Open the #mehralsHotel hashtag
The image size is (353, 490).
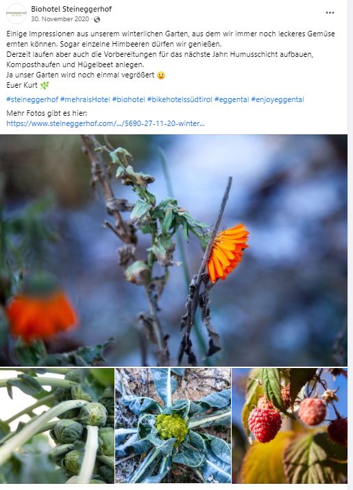[85, 99]
